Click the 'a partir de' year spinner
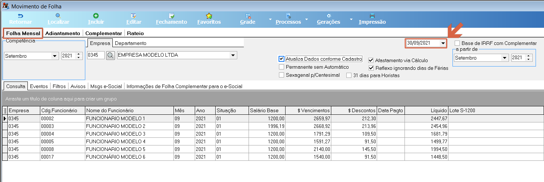The image size is (544, 182). pyautogui.click(x=528, y=58)
